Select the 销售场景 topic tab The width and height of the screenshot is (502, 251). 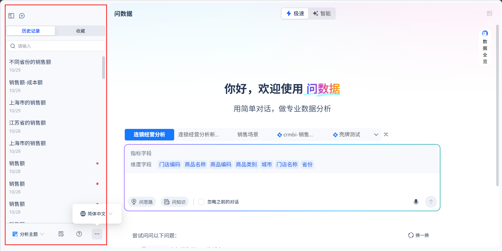click(248, 135)
